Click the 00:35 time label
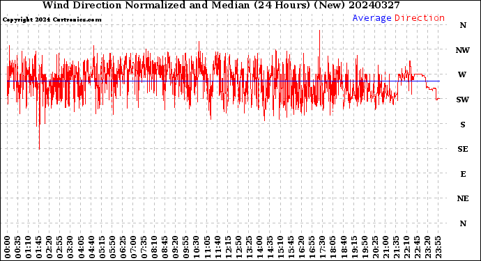 (x=18, y=247)
